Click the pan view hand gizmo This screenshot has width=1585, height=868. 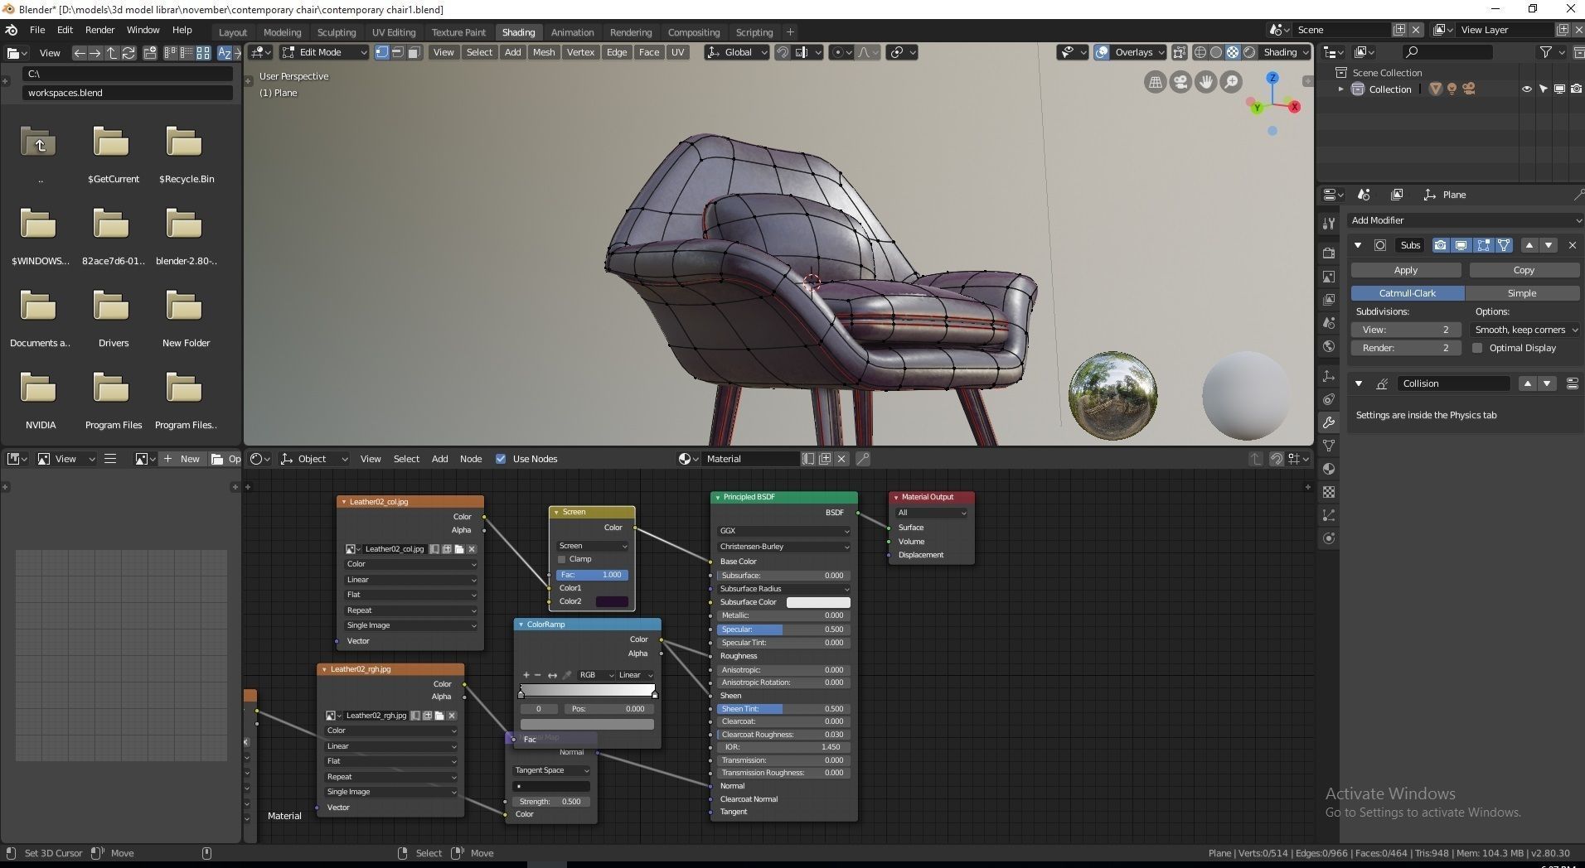1206,82
